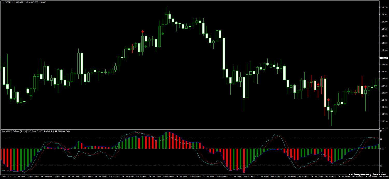389x179 pixels.
Task: Select the 113.550 price scale value
Action: pos(384,93)
